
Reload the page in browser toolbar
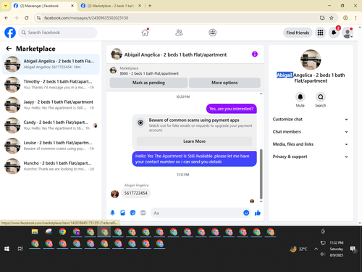(x=27, y=17)
